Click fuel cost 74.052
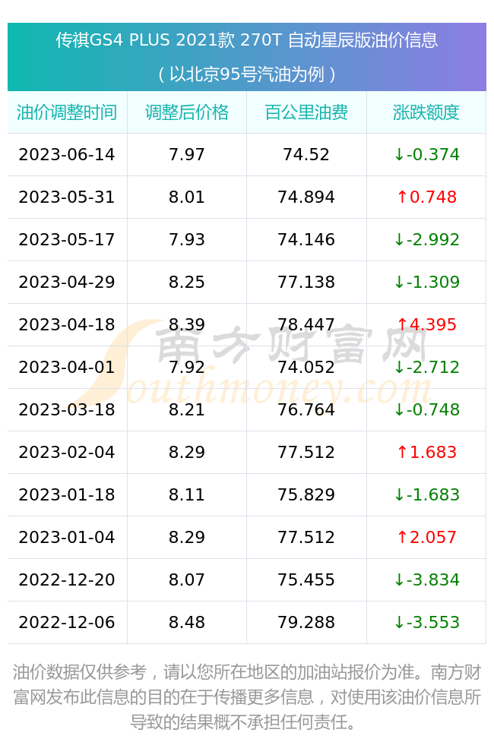 coord(306,368)
